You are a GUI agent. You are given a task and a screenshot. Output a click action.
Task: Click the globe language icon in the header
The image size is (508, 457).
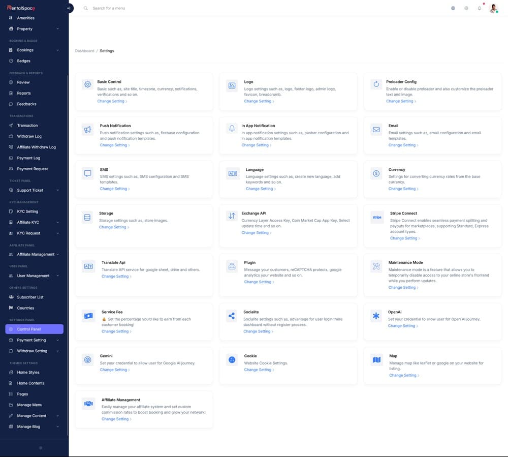pyautogui.click(x=453, y=8)
